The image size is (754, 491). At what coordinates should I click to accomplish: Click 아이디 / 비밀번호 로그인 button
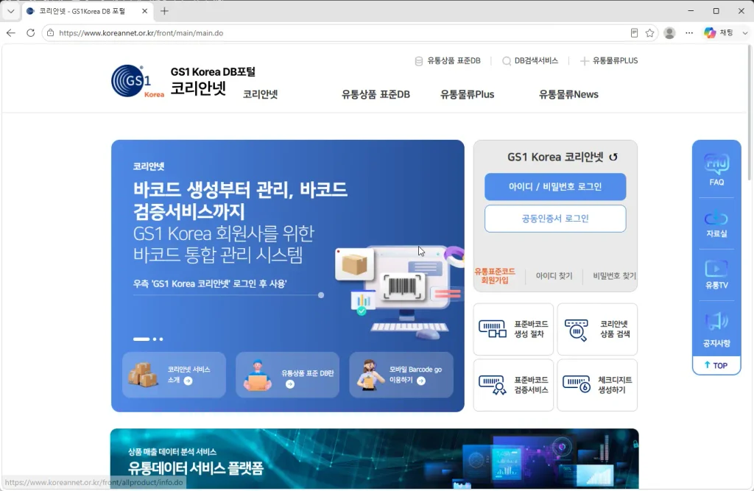[555, 186]
